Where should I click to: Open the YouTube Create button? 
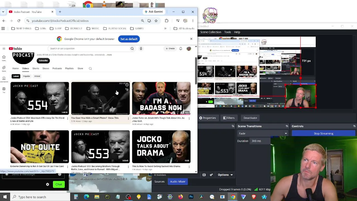click(x=170, y=49)
